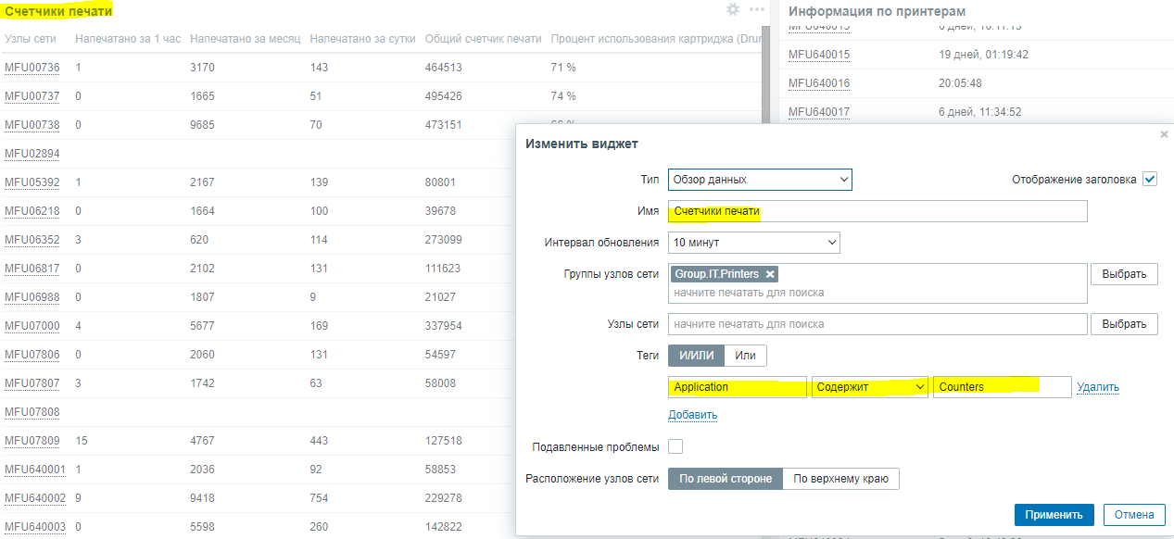
Task: Click the tag value field Counters
Action: point(1003,386)
